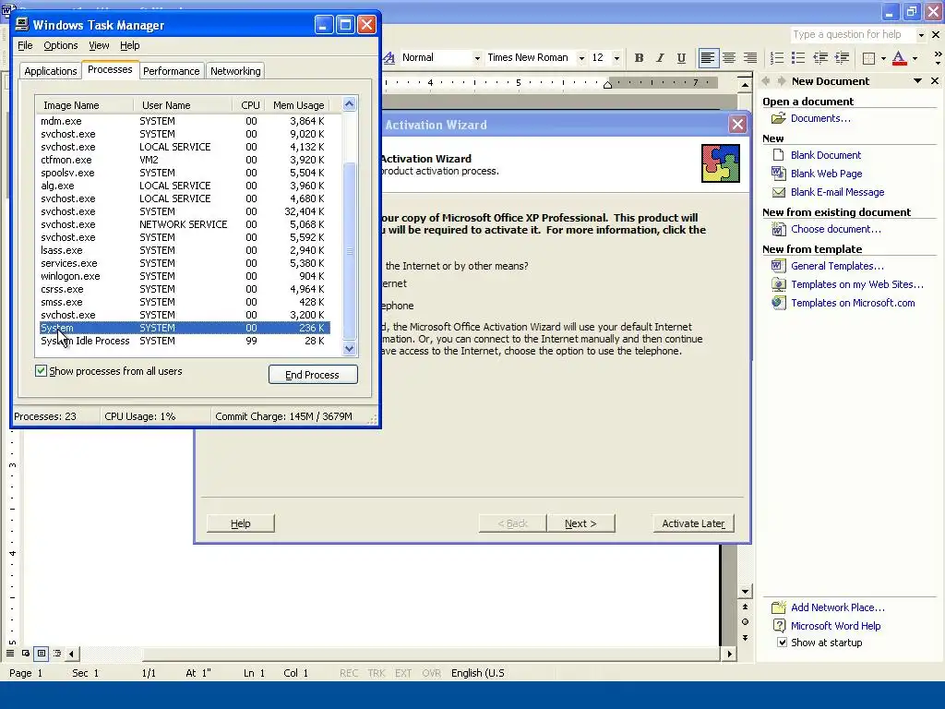Select the lsass.exe process row
Image resolution: width=945 pixels, height=709 pixels.
pyautogui.click(x=185, y=250)
